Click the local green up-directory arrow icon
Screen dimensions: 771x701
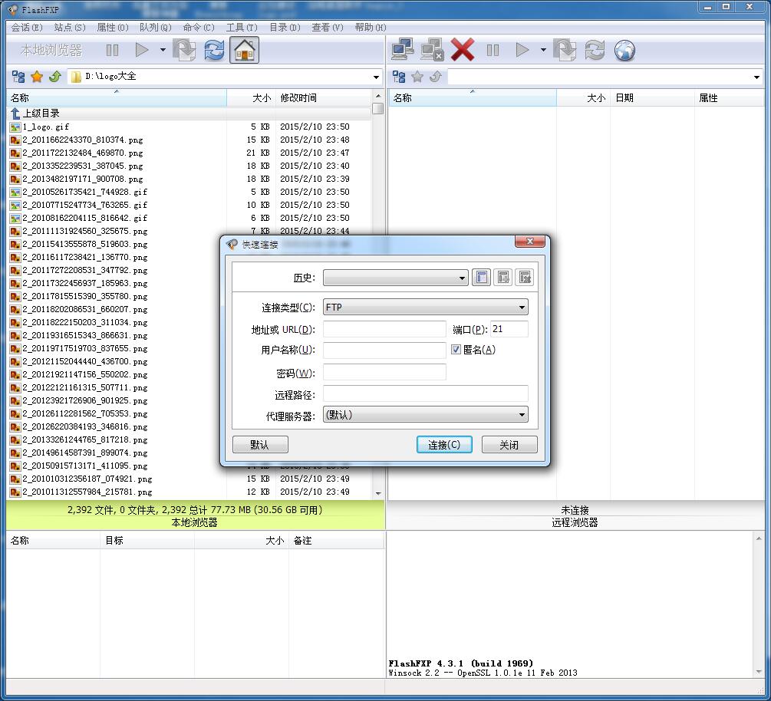tap(55, 77)
